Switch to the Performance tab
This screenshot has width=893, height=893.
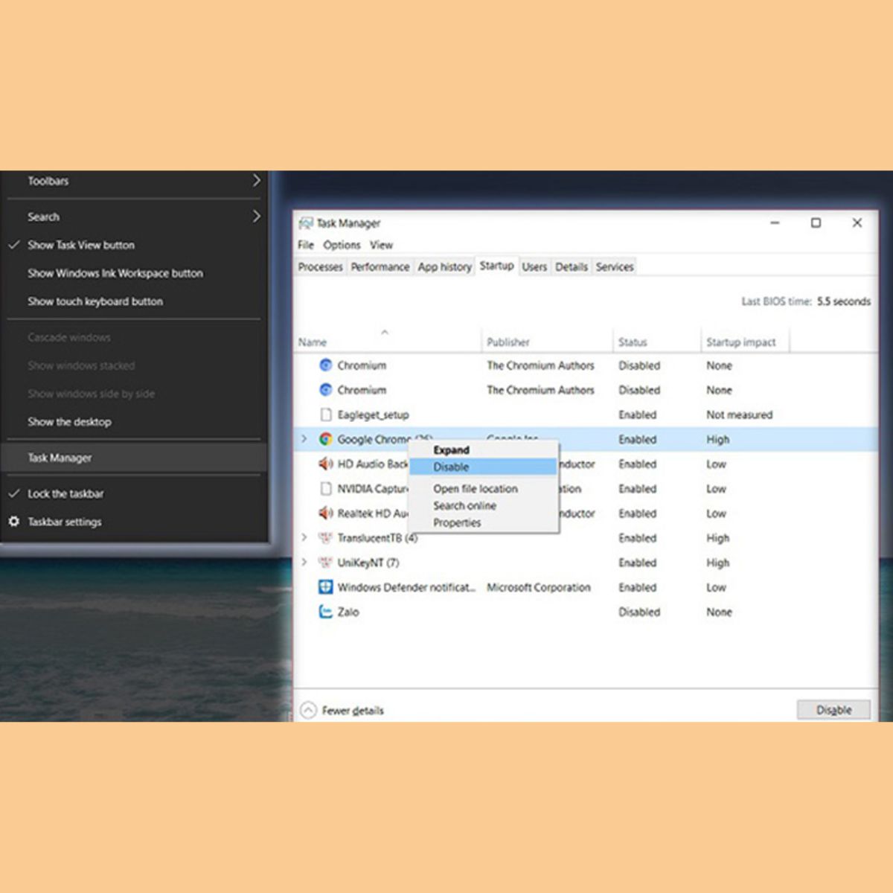pos(380,266)
